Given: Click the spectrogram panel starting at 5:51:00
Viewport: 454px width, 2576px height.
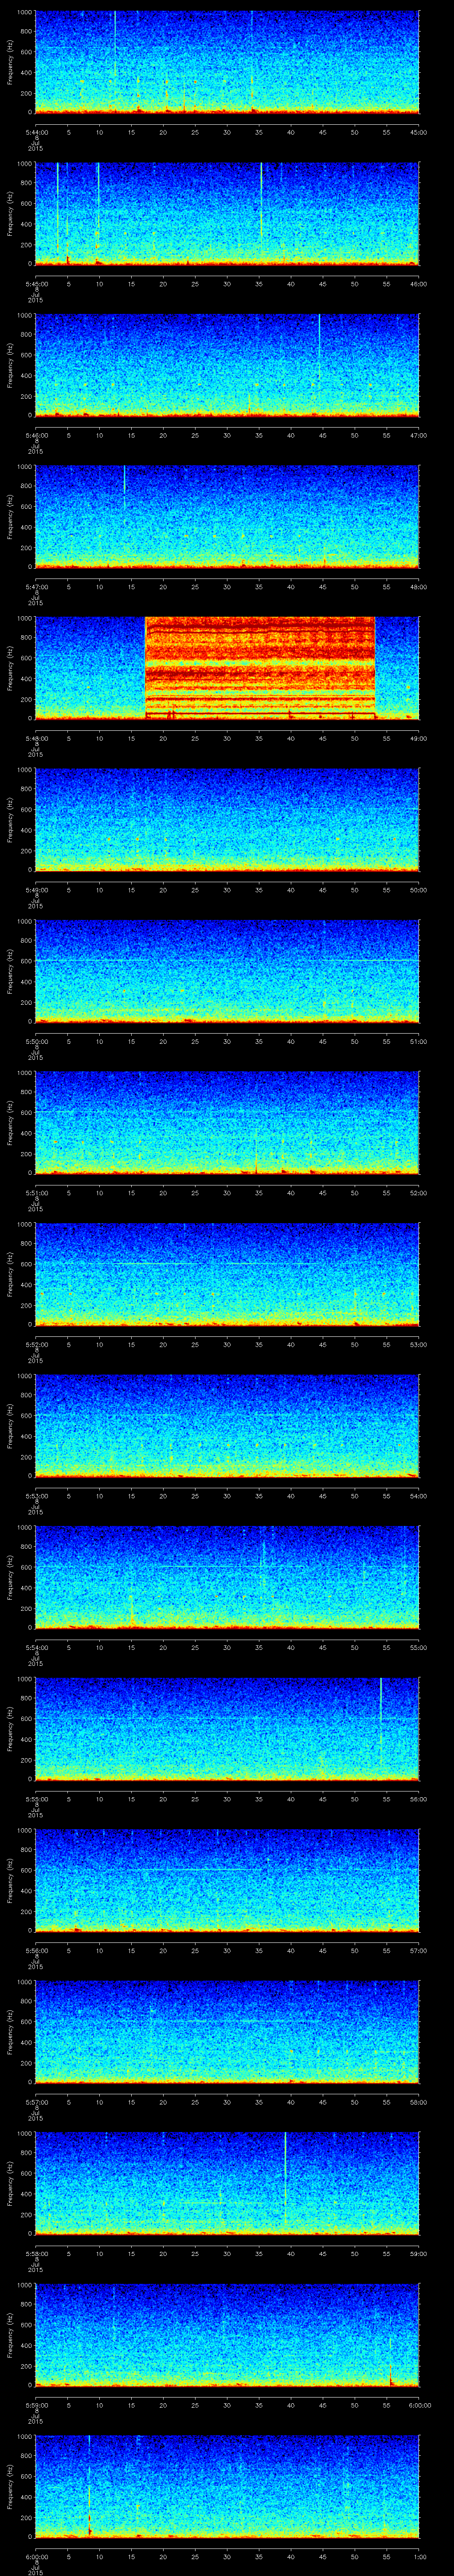Looking at the screenshot, I should [x=227, y=1122].
